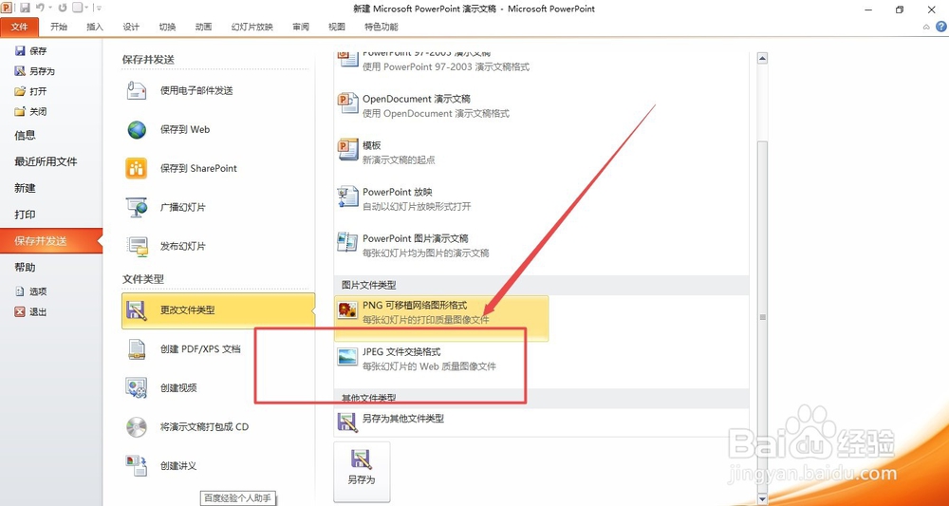The height and width of the screenshot is (506, 949).
Task: Click the file type list scrollbar thumb
Action: click(x=763, y=316)
